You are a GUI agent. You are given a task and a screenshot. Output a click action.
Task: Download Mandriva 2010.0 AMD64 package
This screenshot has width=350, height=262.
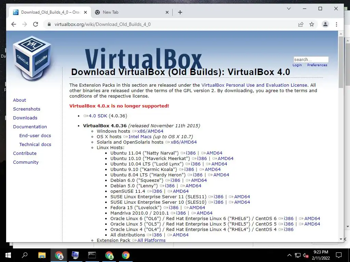coord(204,213)
